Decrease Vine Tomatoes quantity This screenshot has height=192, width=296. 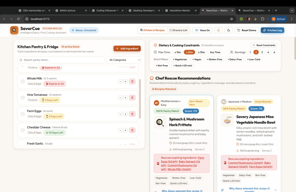tap(120, 98)
